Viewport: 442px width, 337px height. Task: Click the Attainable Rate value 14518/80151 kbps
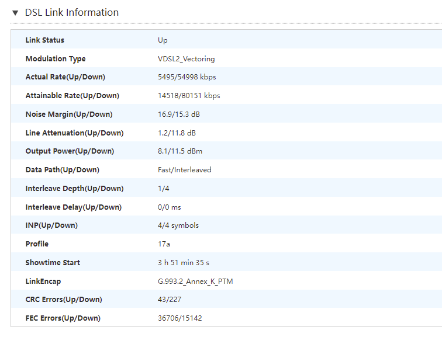click(x=189, y=96)
